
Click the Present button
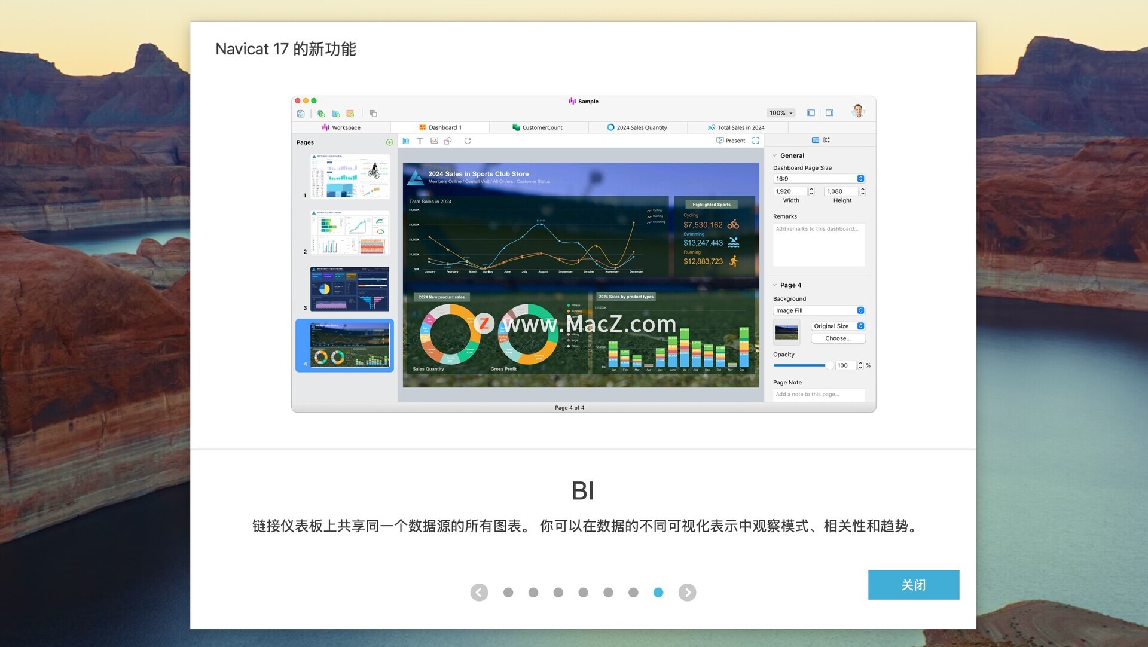(731, 141)
